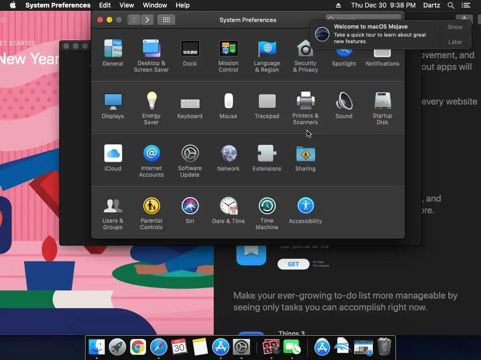
Task: Open the Accessibility preferences pane
Action: pyautogui.click(x=305, y=210)
